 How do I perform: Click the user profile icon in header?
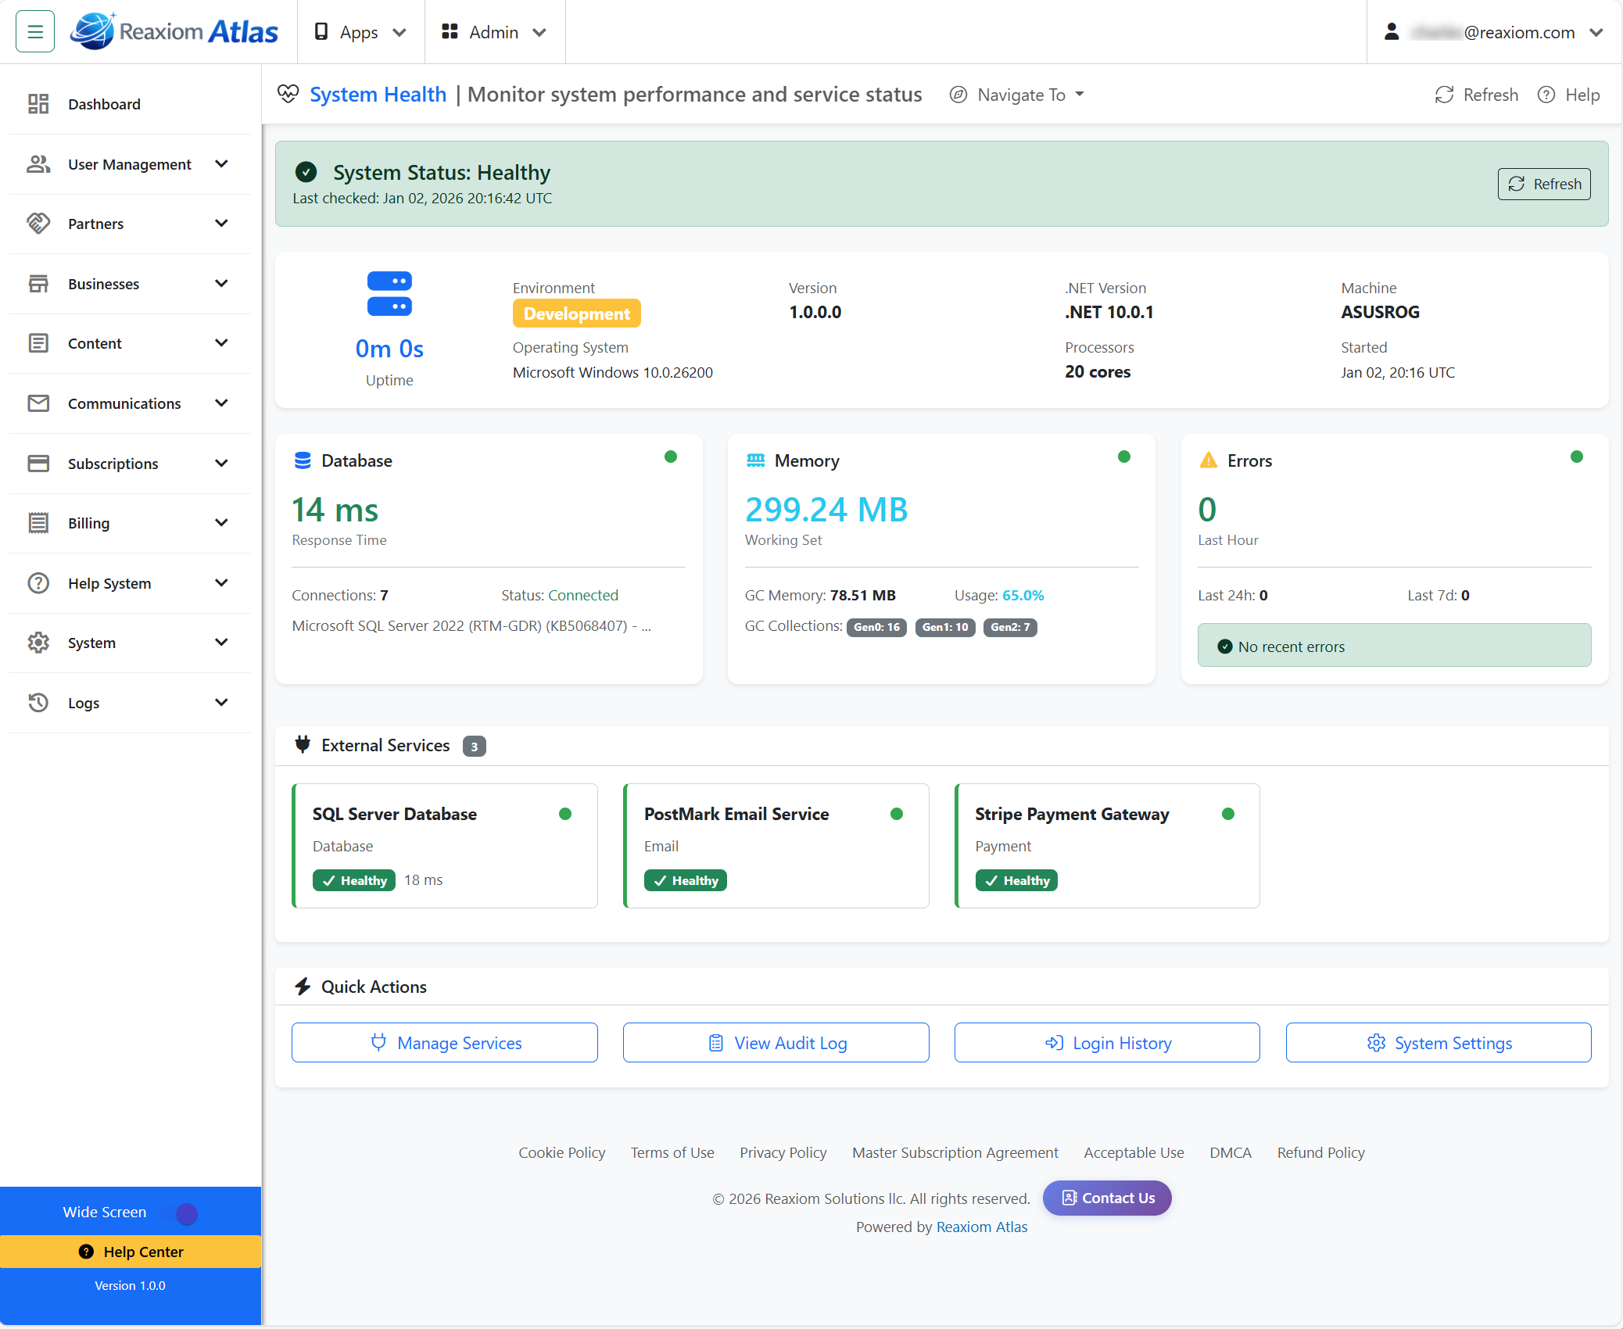1392,32
